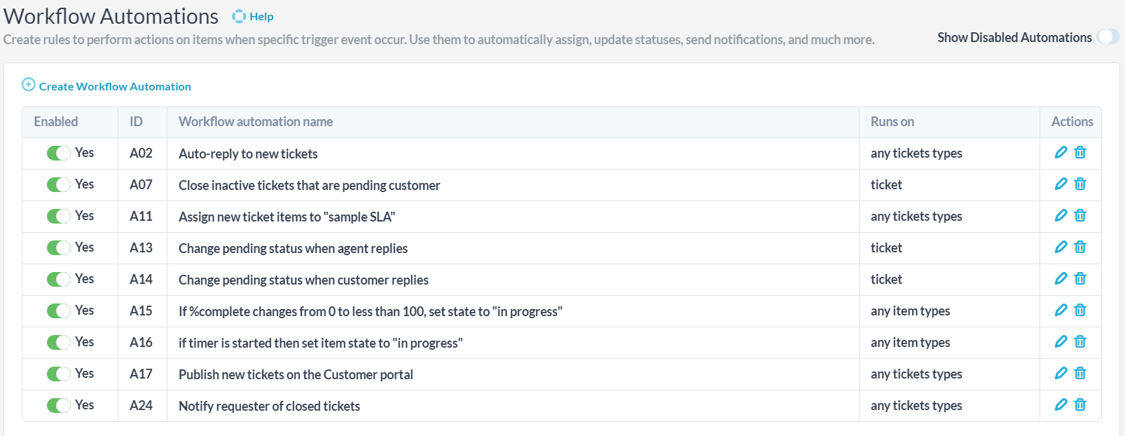Click "ticket" in the A07 row
The height and width of the screenshot is (436, 1125).
click(x=886, y=184)
